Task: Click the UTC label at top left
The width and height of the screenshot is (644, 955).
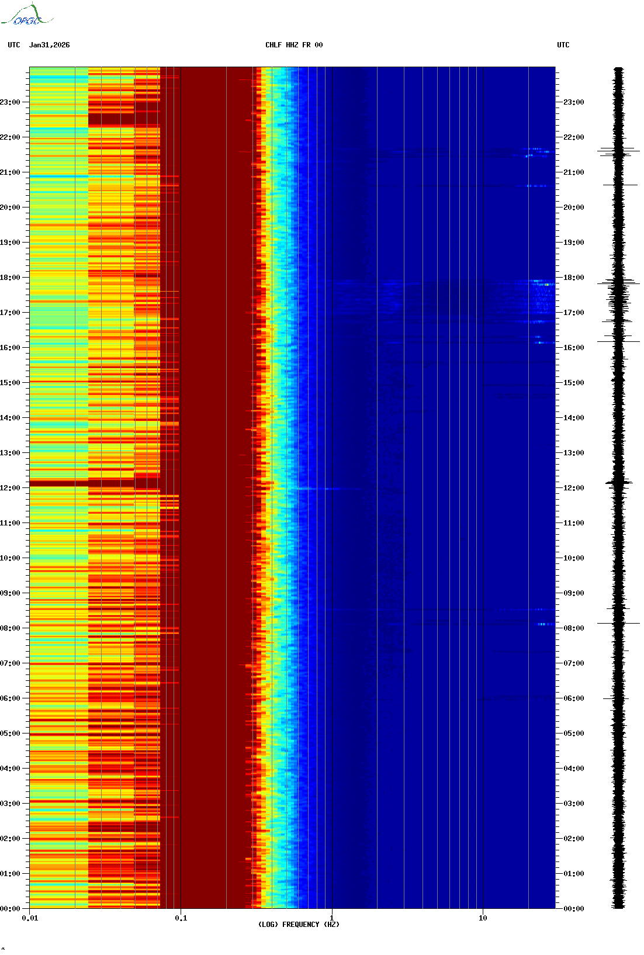Action: [x=14, y=45]
